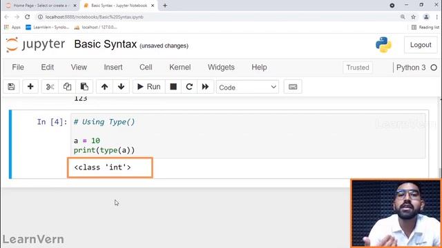Click the presenter webcam video thumbnail

[396, 214]
